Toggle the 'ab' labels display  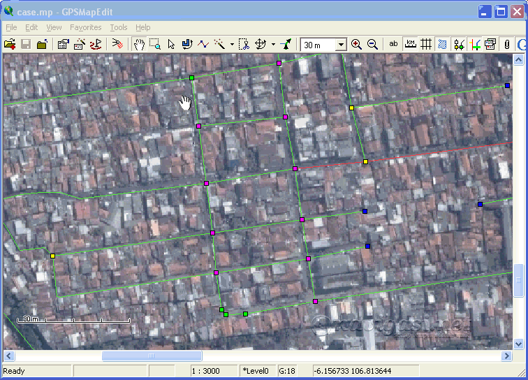point(393,44)
